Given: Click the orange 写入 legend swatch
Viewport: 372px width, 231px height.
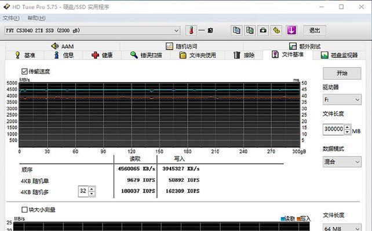Looking at the screenshot, I should pos(298,219).
